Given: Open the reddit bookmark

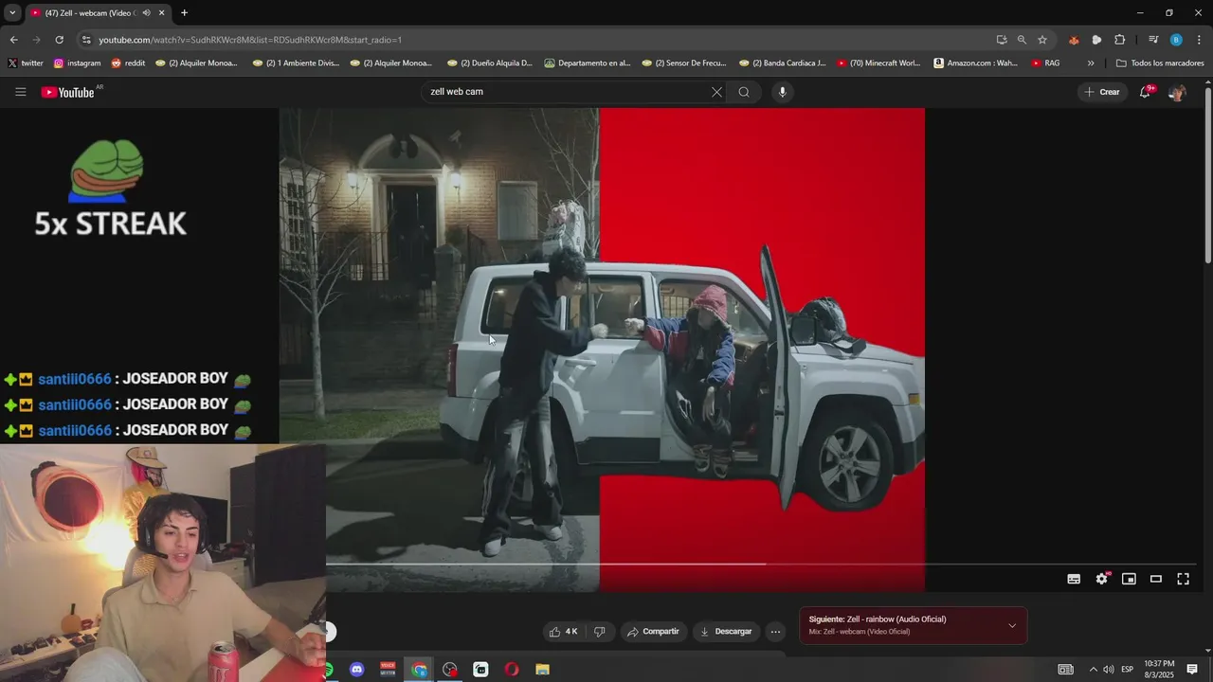Looking at the screenshot, I should click(129, 63).
